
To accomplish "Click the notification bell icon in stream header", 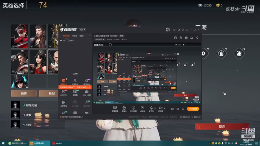I will click(191, 38).
